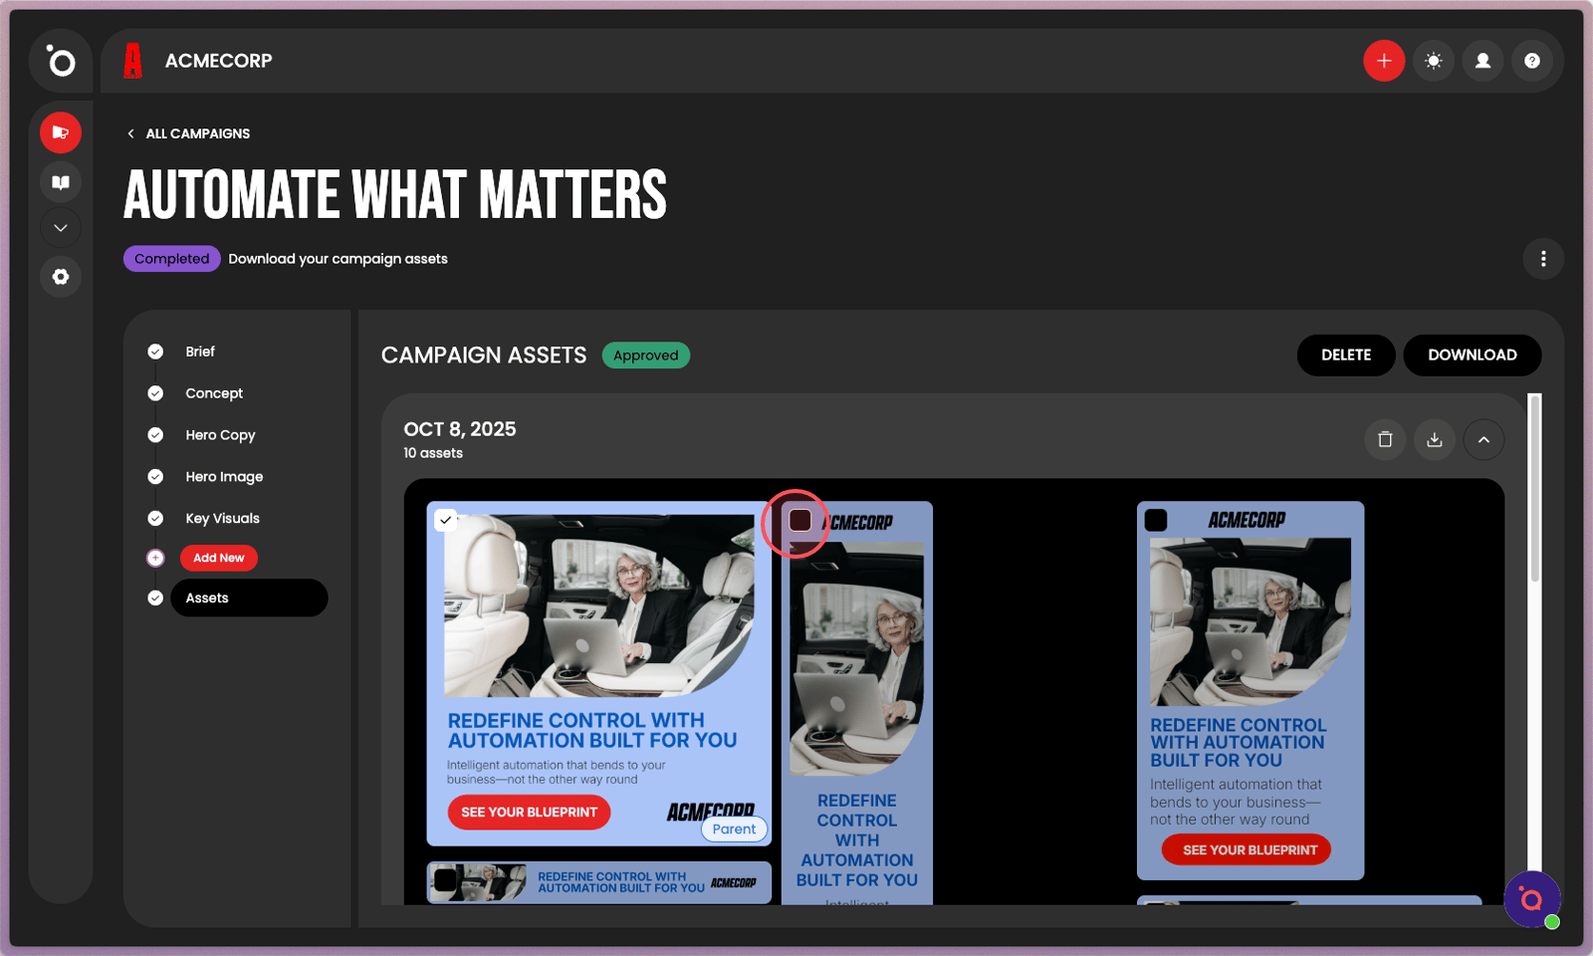Toggle light theme with sun icon
This screenshot has width=1593, height=956.
(1434, 61)
